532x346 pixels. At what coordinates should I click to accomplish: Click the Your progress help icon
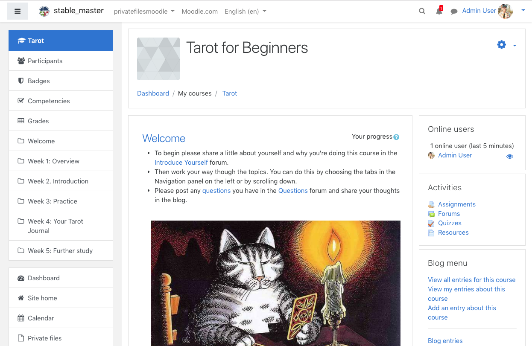pos(396,137)
